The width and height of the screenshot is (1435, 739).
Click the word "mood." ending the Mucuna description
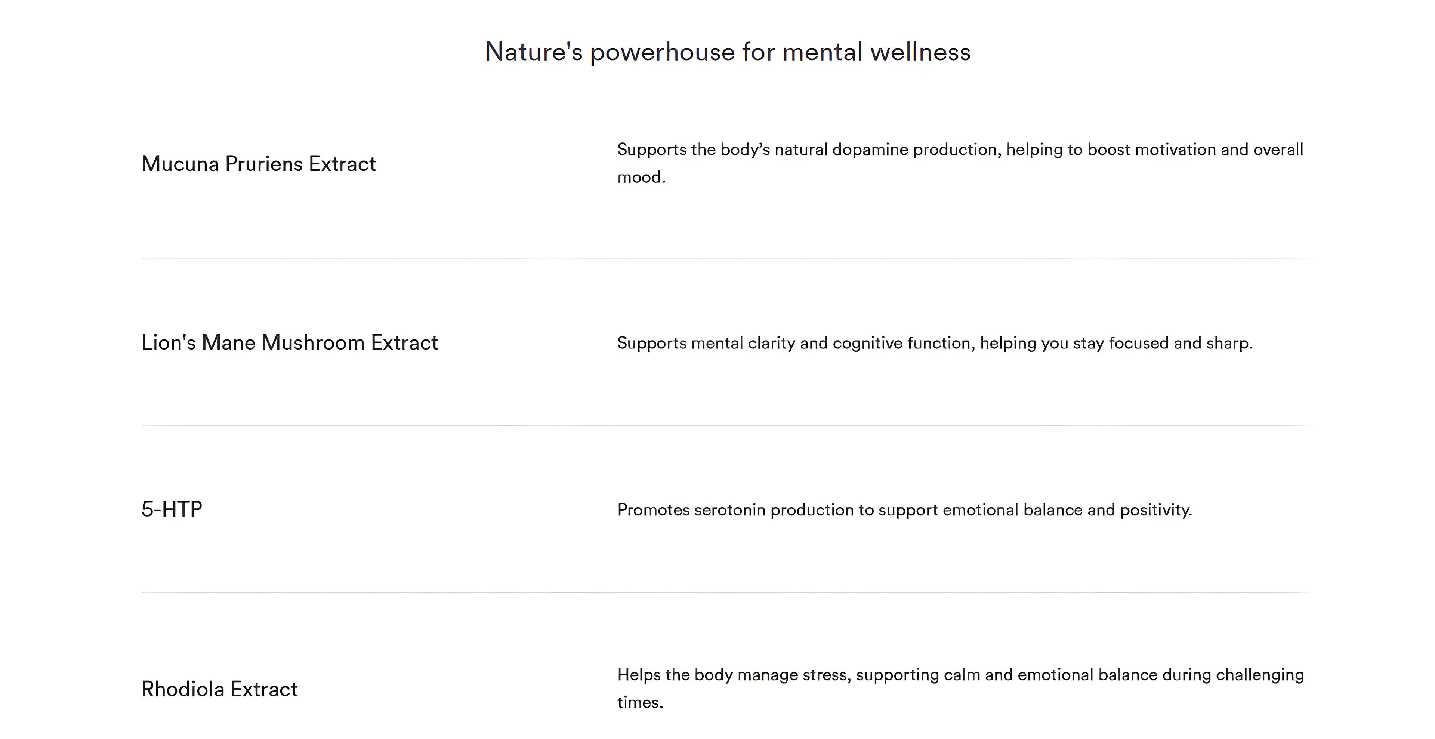tap(641, 177)
